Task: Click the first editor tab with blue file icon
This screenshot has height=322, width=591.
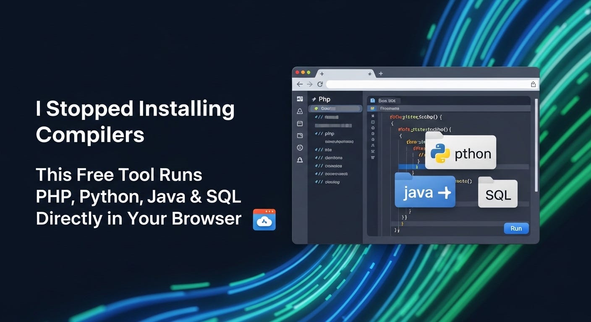Action: [x=384, y=101]
